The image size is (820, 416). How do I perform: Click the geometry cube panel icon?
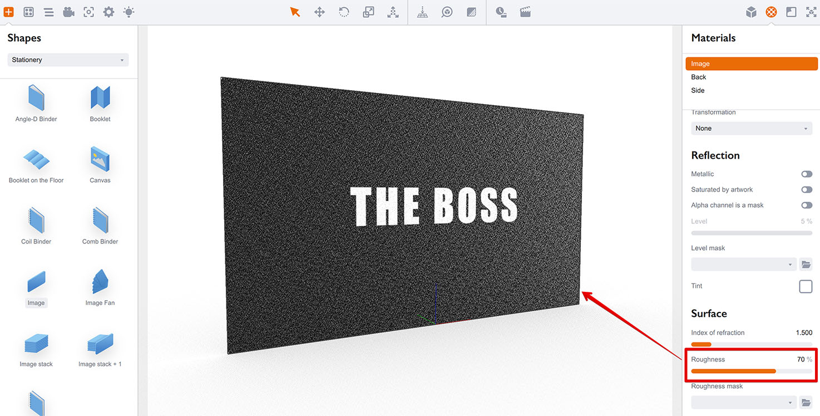[x=750, y=12]
